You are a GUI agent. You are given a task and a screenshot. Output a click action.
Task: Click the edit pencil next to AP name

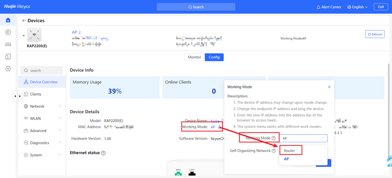pos(80,33)
